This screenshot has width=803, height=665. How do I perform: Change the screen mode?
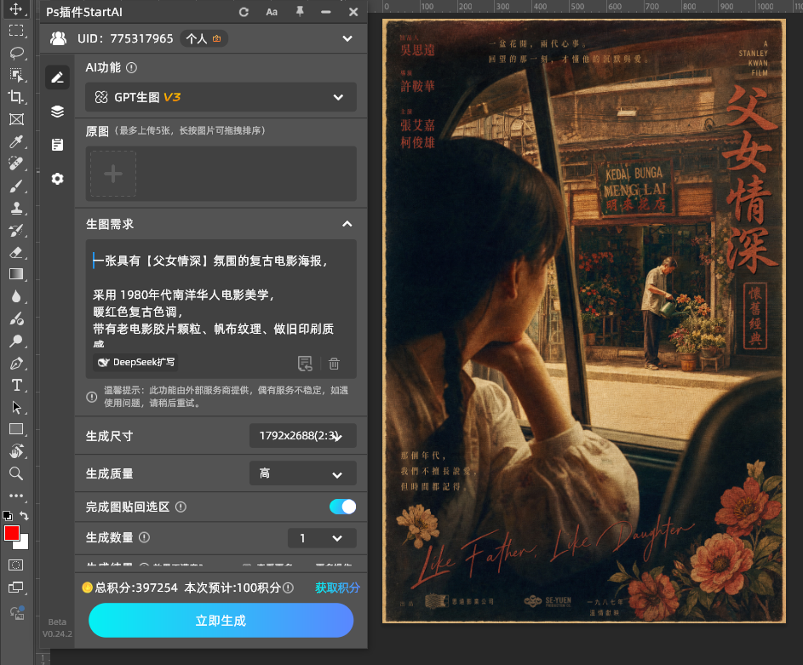click(16, 588)
